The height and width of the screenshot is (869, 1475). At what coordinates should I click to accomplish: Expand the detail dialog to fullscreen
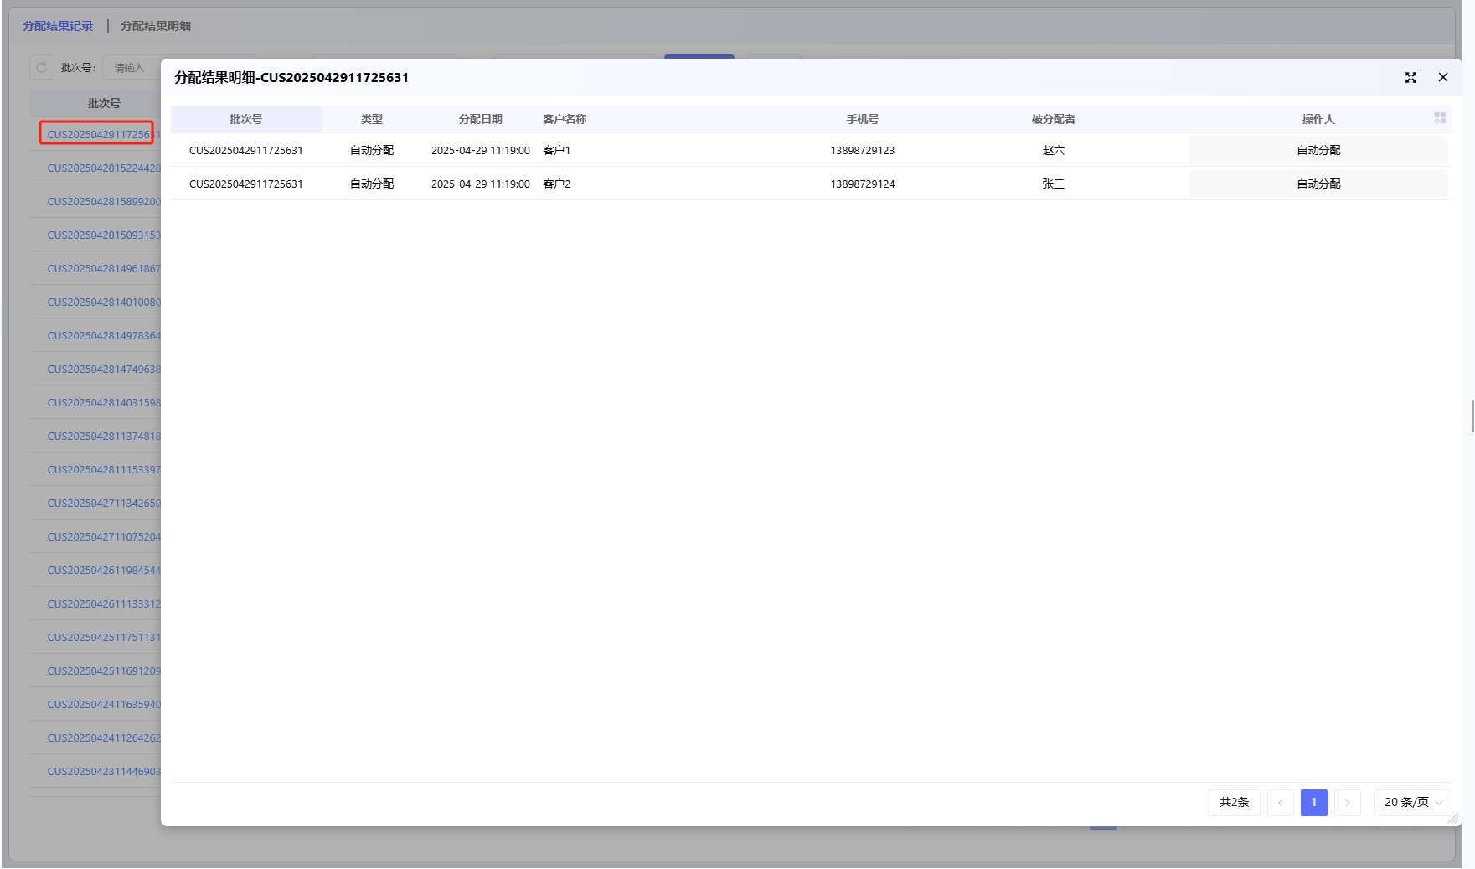tap(1411, 77)
